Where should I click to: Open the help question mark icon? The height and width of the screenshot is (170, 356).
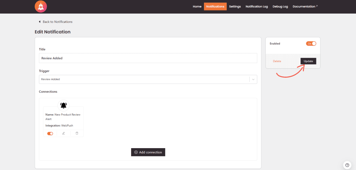pos(347,165)
